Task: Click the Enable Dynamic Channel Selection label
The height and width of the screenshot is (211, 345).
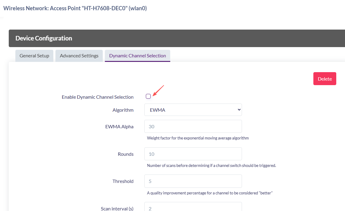Action: click(98, 97)
